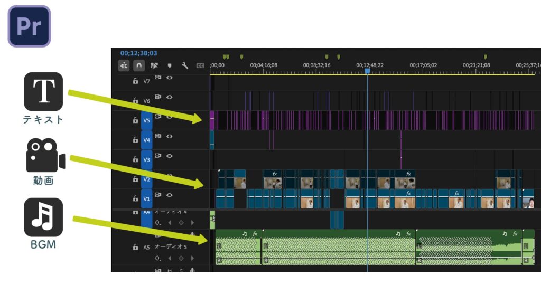Toggle the magnet Snap button in timeline
Image resolution: width=541 pixels, height=304 pixels.
coord(139,65)
